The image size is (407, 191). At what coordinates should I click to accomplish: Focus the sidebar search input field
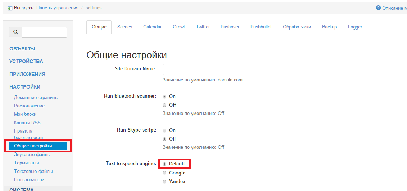(44, 32)
